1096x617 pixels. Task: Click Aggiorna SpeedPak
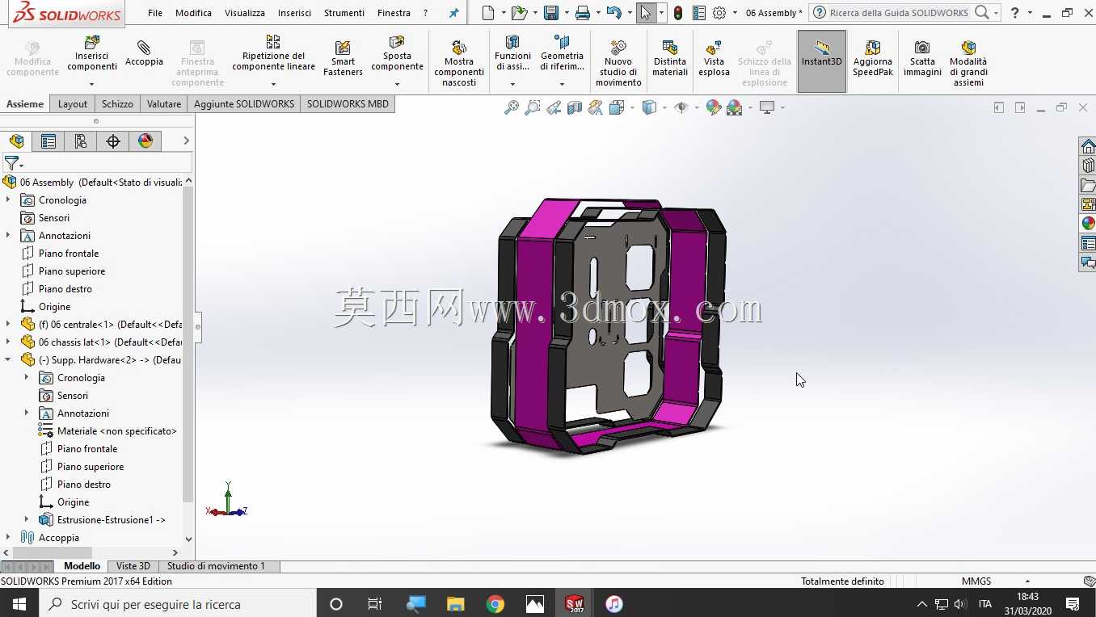(x=873, y=58)
